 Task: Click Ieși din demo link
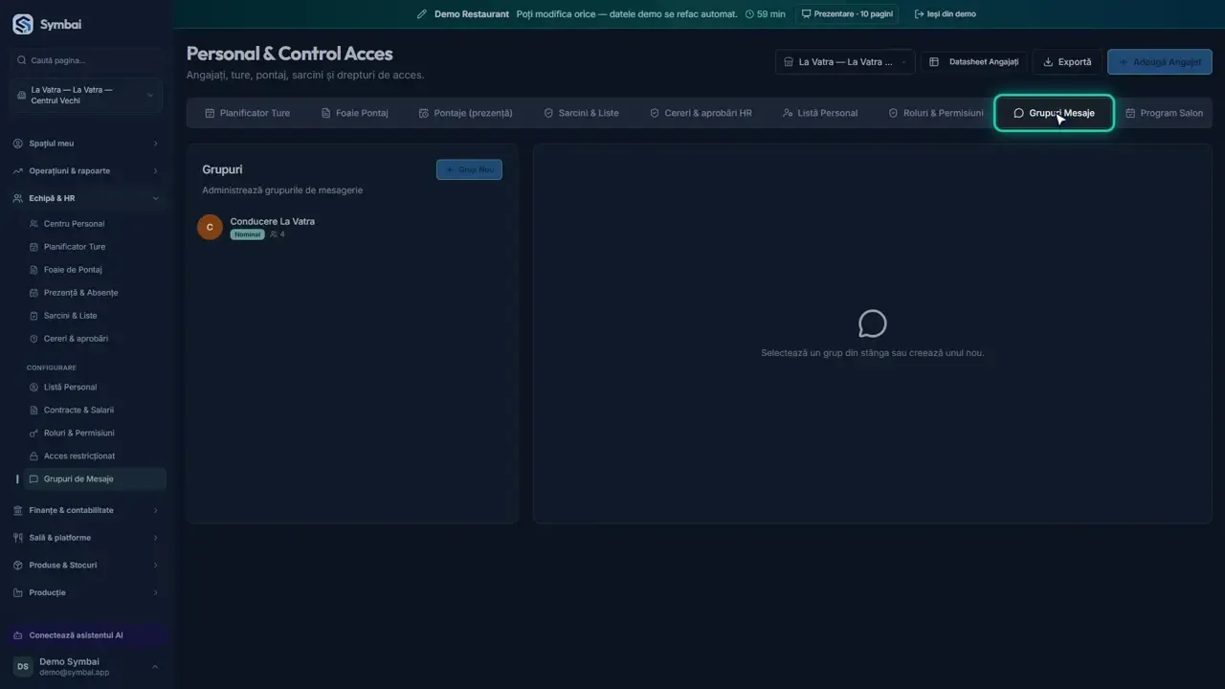point(946,14)
